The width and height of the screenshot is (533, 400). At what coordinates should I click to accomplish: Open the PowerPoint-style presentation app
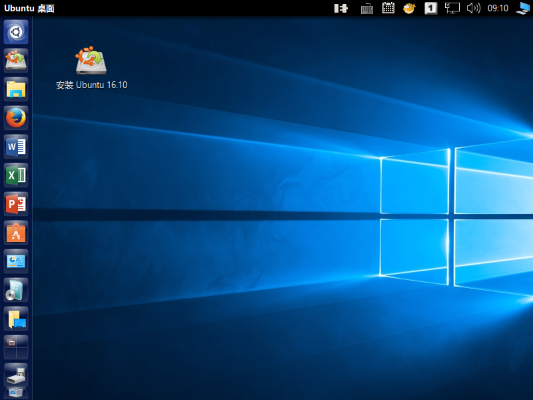16,204
